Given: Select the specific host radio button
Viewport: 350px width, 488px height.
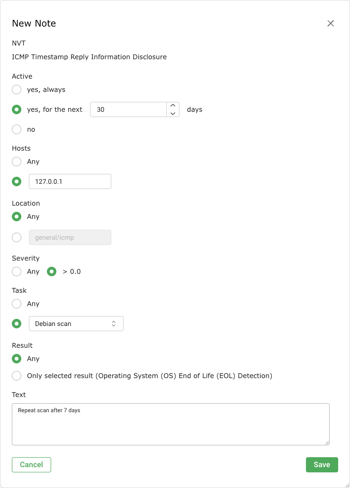Looking at the screenshot, I should pos(17,181).
